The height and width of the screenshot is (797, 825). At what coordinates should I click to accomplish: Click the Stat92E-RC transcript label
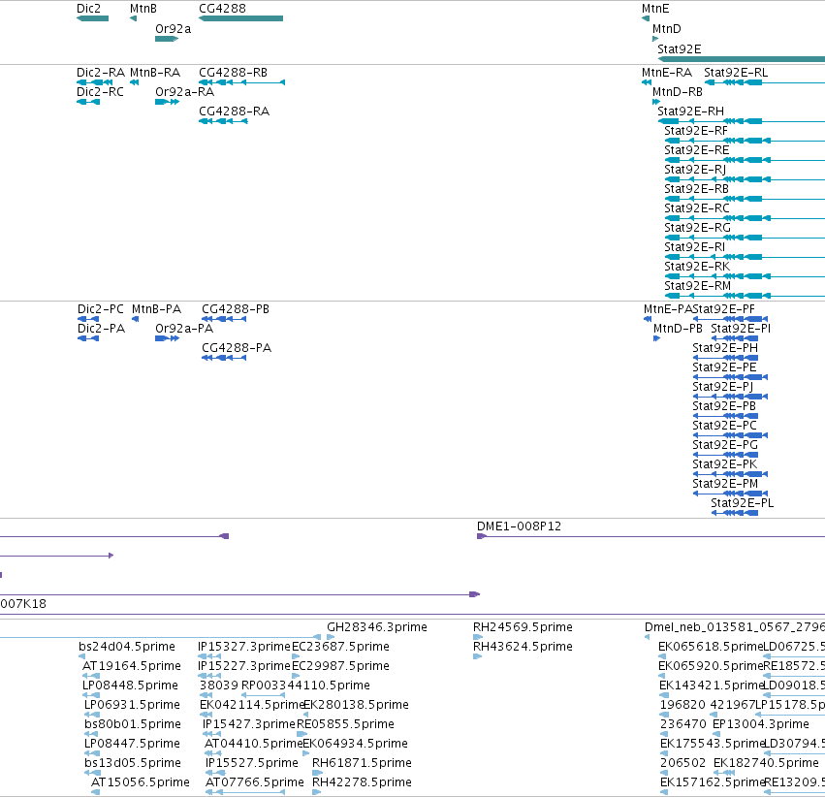(x=697, y=208)
